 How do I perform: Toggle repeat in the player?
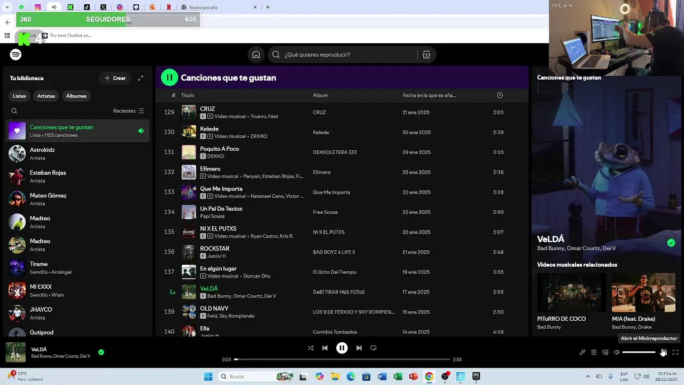coord(374,348)
